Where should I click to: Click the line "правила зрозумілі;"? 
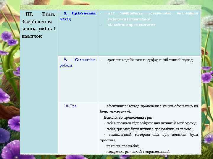(122, 146)
